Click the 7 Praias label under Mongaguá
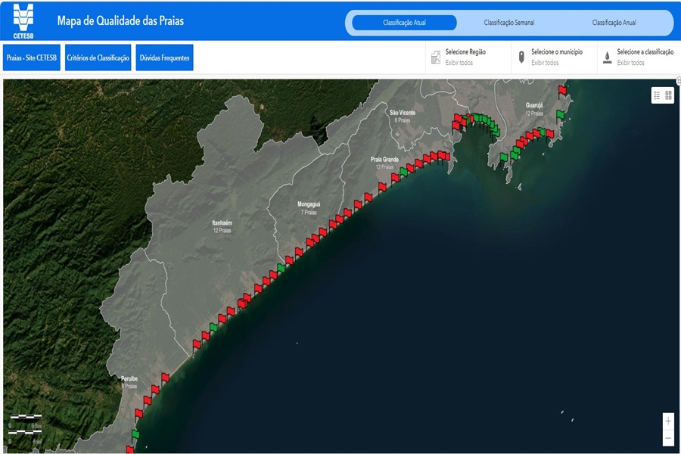 [309, 213]
